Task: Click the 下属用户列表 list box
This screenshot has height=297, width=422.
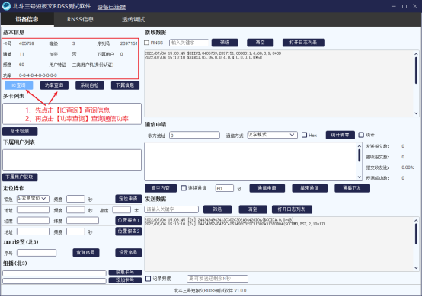Action: (x=72, y=160)
